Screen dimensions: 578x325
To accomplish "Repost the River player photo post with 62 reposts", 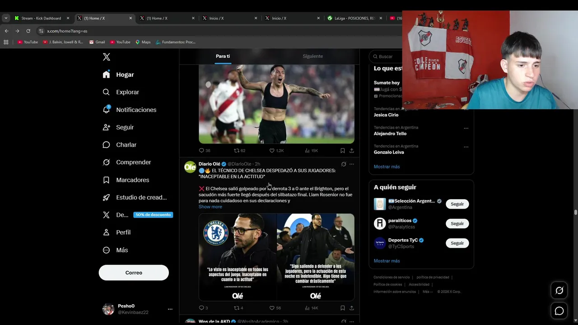I will 239,150.
